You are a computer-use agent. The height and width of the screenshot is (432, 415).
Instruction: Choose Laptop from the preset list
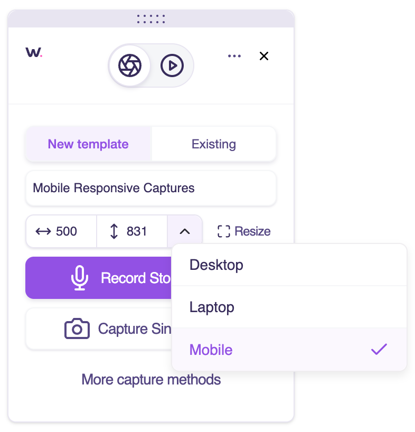(289, 307)
